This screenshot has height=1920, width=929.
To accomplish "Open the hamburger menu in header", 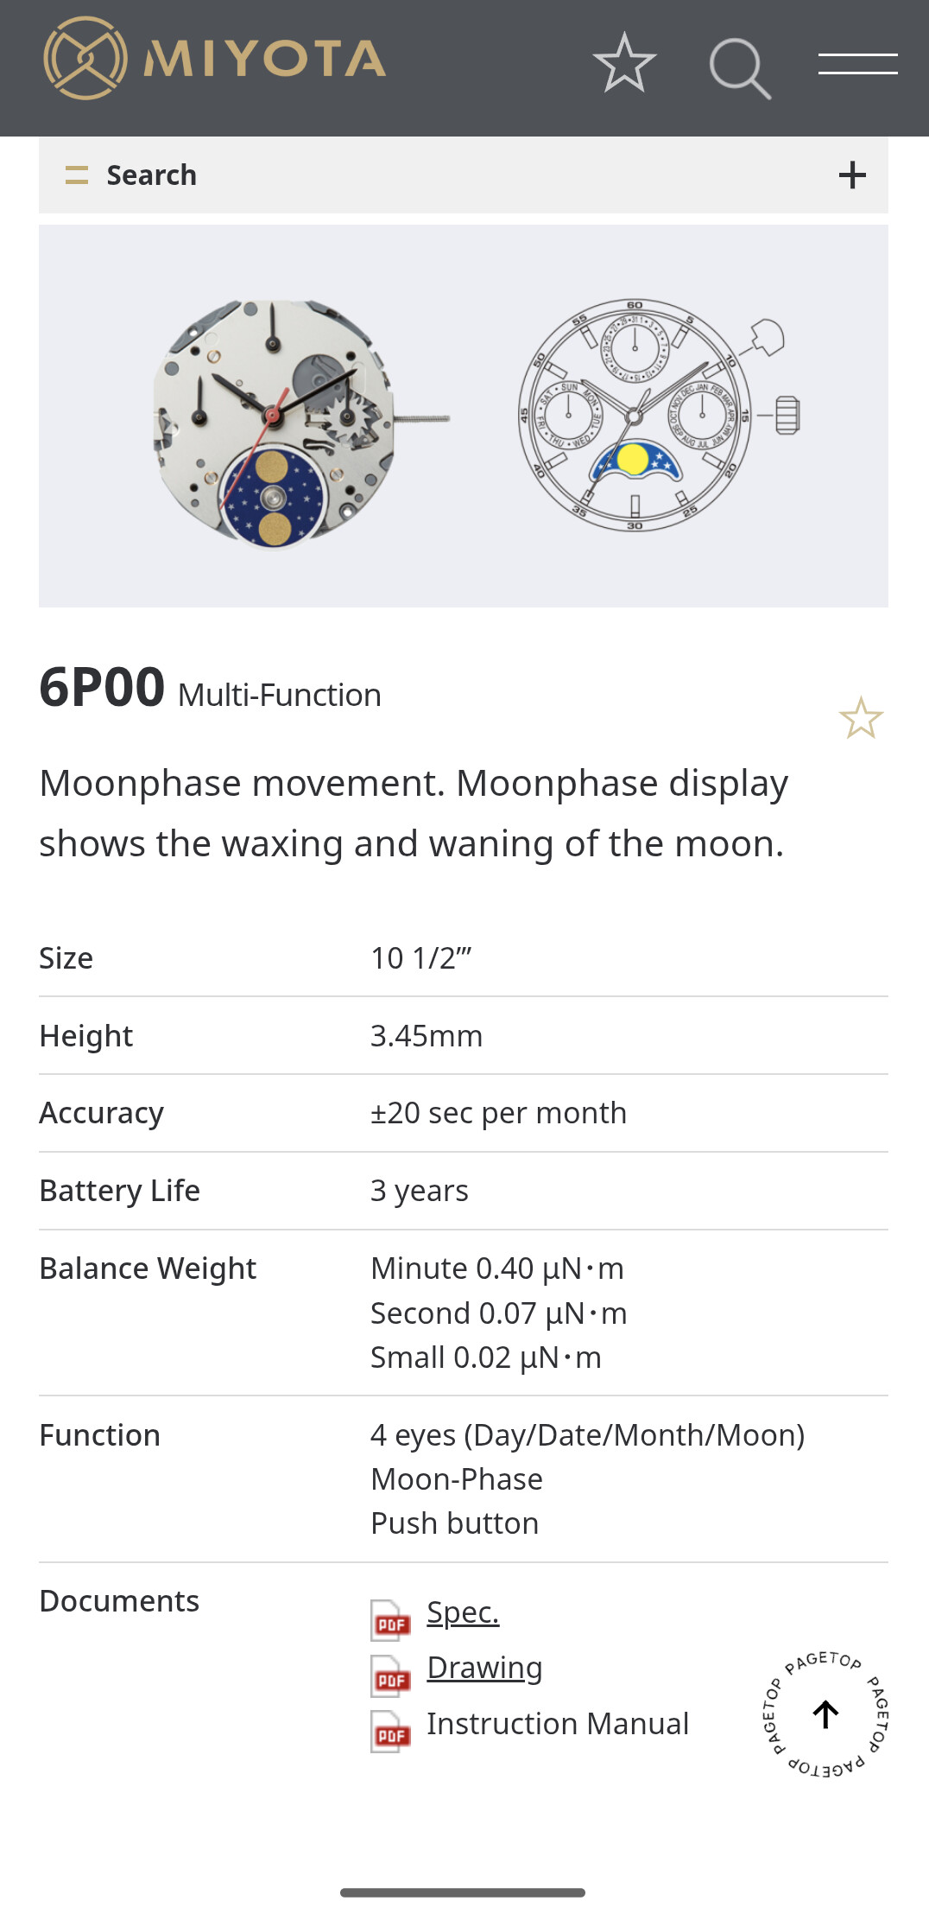I will coord(857,64).
